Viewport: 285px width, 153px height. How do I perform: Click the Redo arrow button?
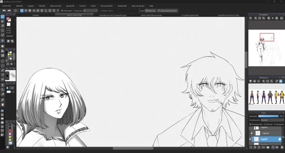9,11
